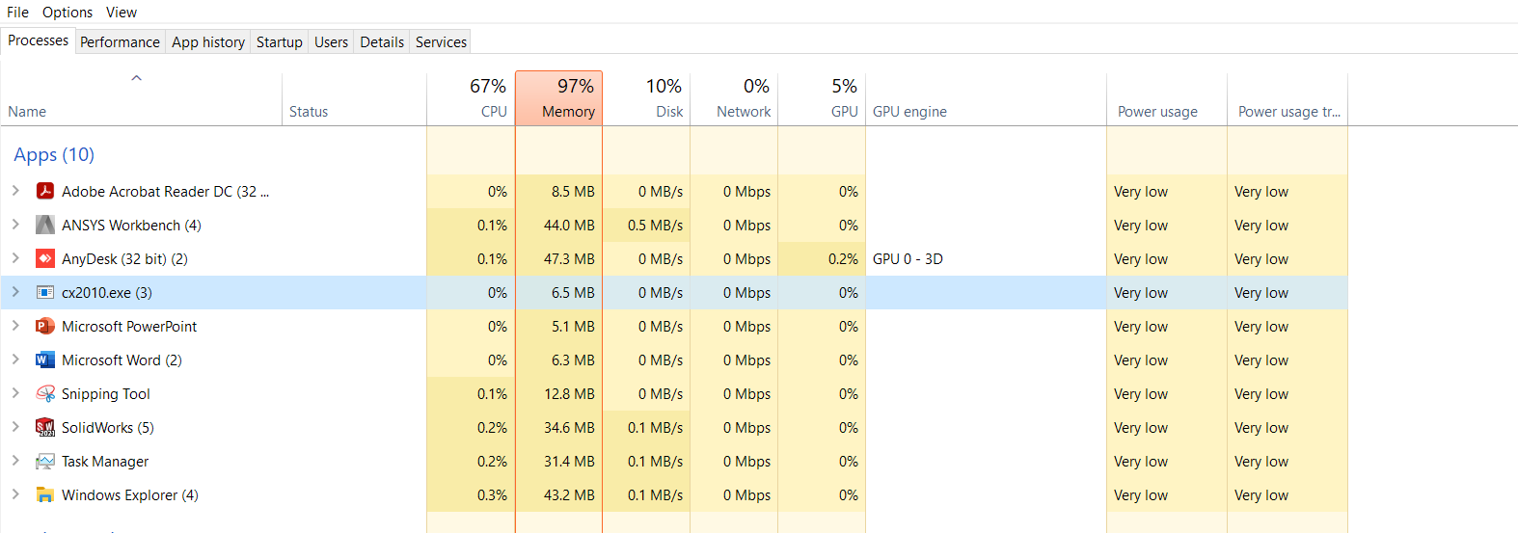The width and height of the screenshot is (1518, 533).
Task: Switch to the Performance tab
Action: click(x=120, y=41)
